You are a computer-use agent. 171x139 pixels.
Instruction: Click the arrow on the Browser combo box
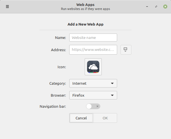tap(112, 96)
